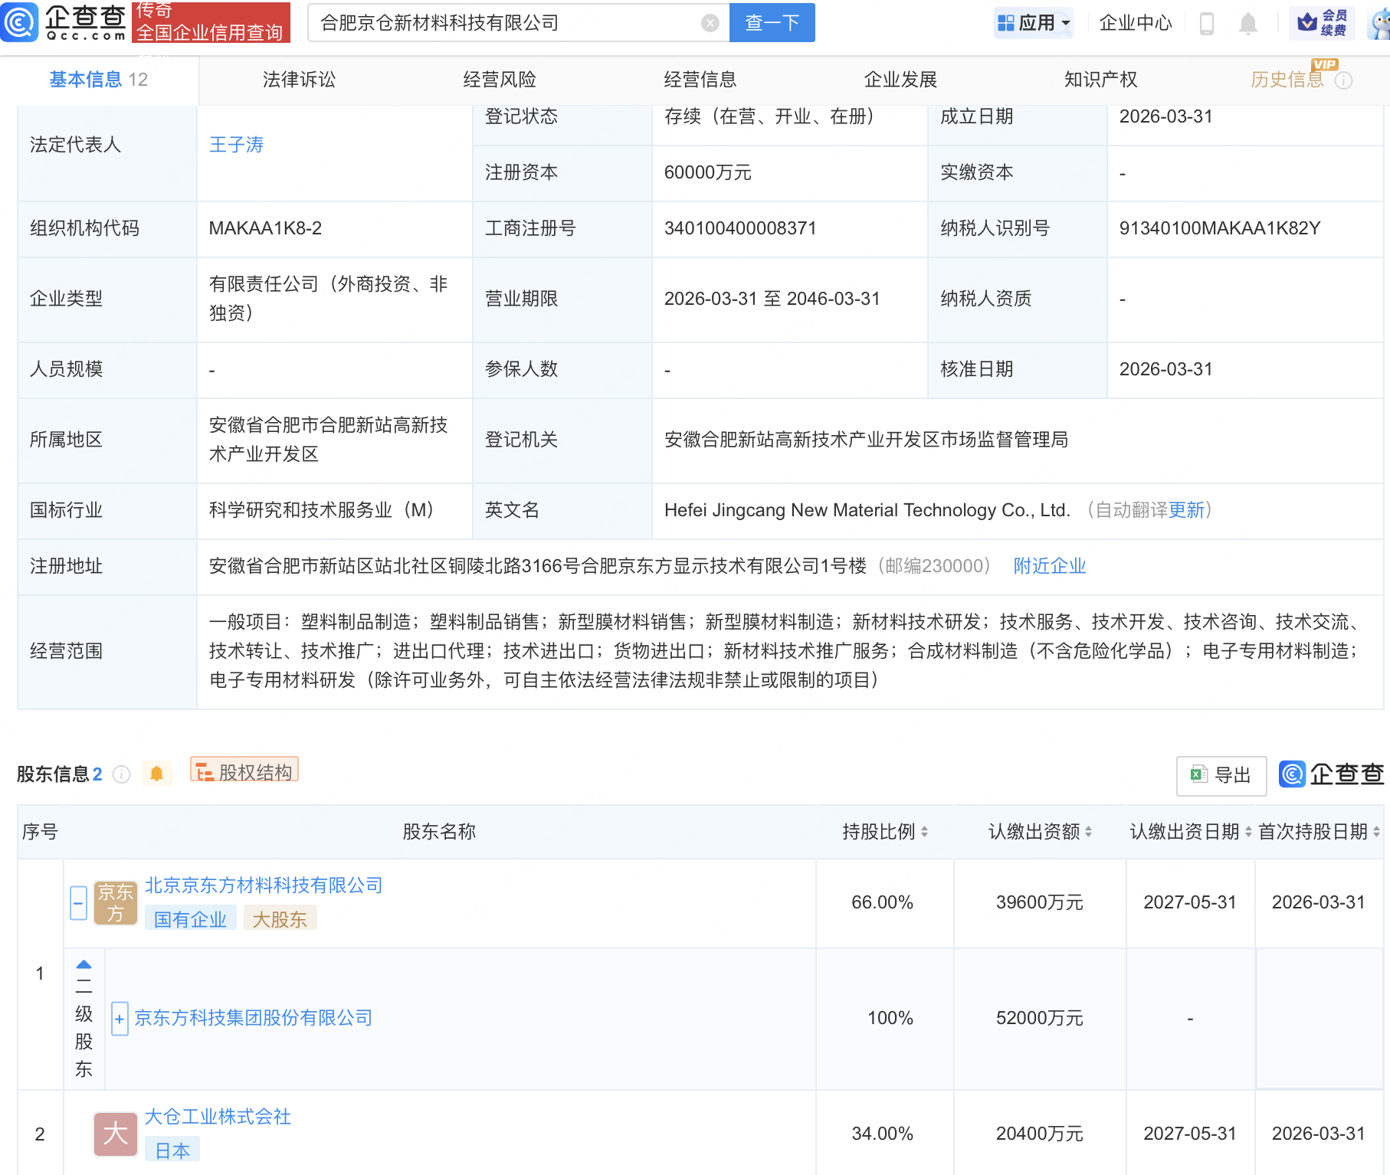Sort by 持股比例 column
Viewport: 1390px width, 1175px height.
tap(885, 832)
